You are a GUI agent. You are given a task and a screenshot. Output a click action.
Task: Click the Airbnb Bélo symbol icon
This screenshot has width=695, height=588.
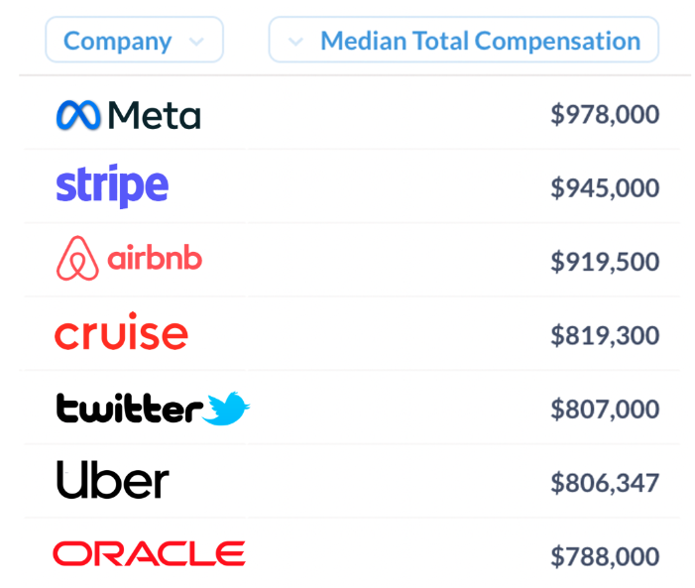tap(77, 258)
